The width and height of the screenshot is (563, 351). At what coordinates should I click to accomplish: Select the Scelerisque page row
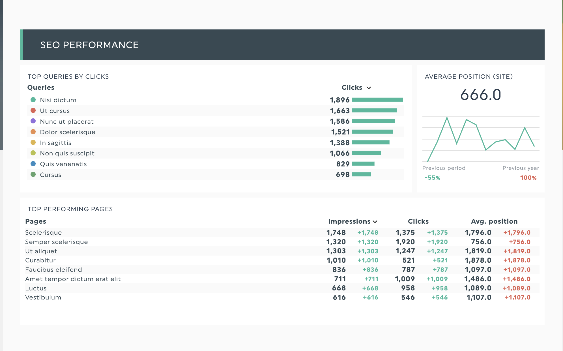click(44, 232)
